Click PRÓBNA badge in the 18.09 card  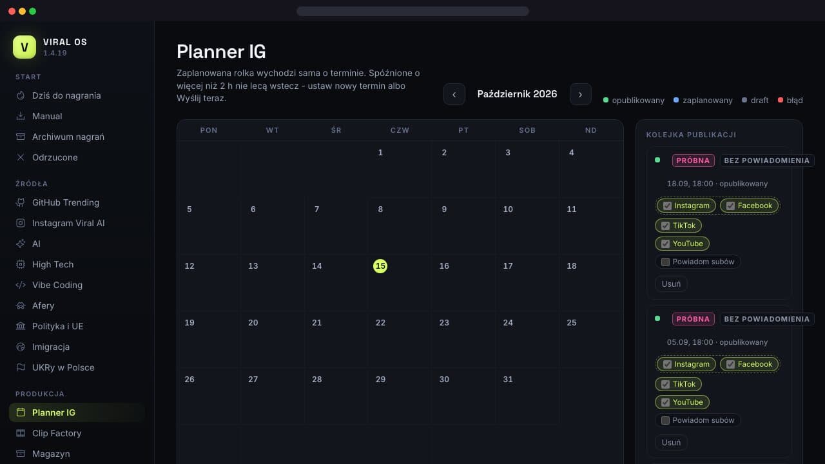point(693,160)
